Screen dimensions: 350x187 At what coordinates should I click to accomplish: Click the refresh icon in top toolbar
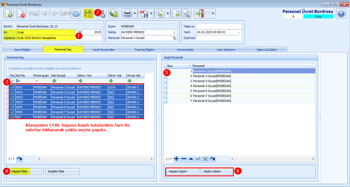[x=75, y=13]
